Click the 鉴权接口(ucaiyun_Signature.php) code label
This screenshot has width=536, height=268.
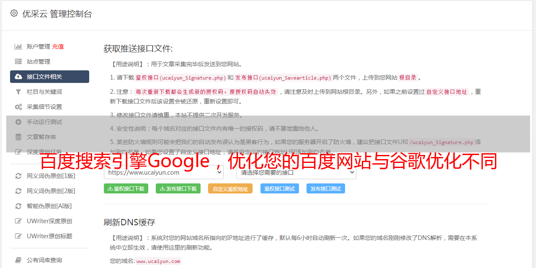[181, 77]
